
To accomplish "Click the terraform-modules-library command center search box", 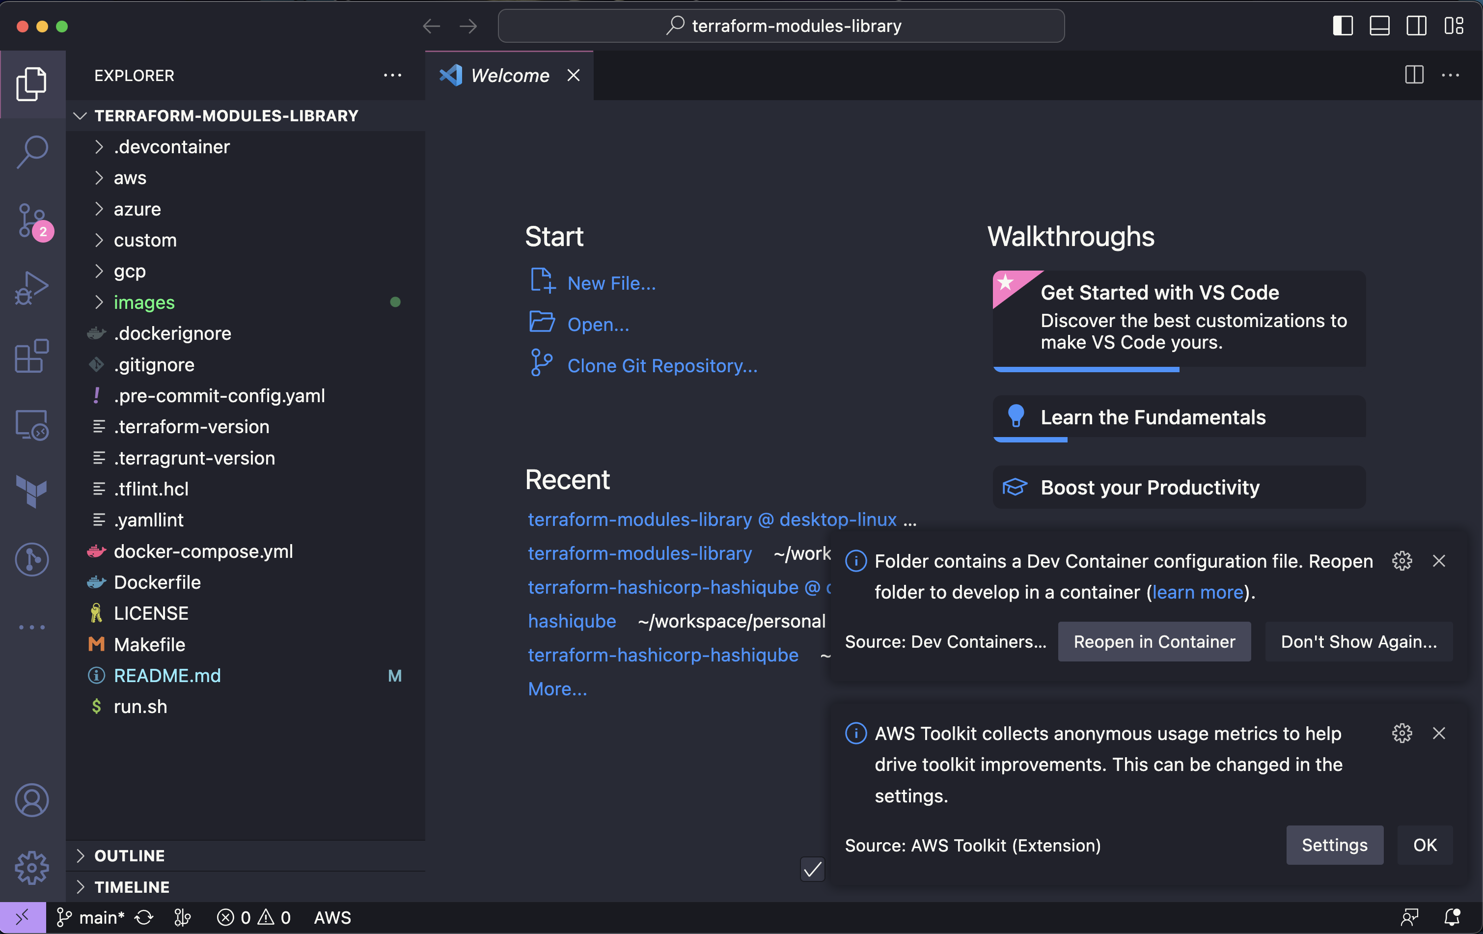I will tap(781, 26).
